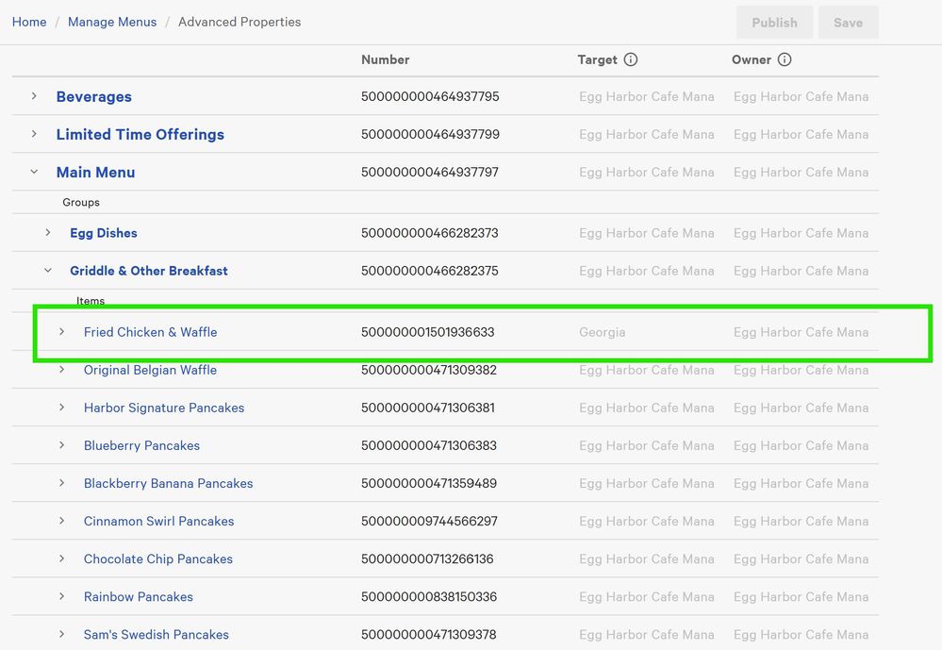Viewport: 942px width, 650px height.
Task: Select the Cinnamon Swirl Pancakes link
Action: (158, 521)
